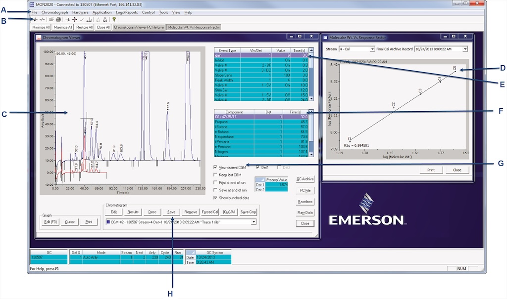This screenshot has height=299, width=507.
Task: Click the green help question toolbar icon
Action: click(114, 20)
